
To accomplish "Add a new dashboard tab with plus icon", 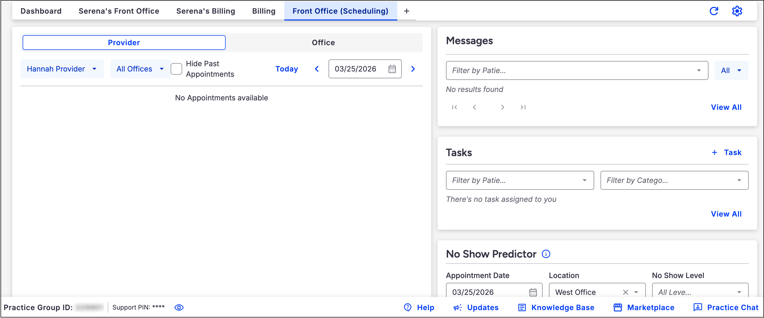I will pyautogui.click(x=406, y=11).
